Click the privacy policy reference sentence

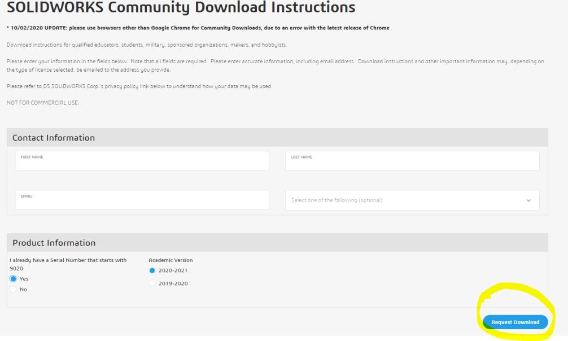[x=139, y=86]
